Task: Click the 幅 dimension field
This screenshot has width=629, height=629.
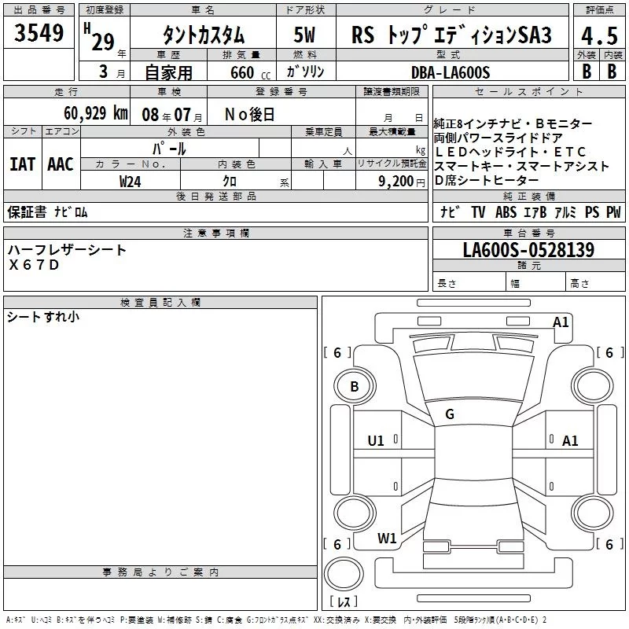Action: pyautogui.click(x=535, y=283)
